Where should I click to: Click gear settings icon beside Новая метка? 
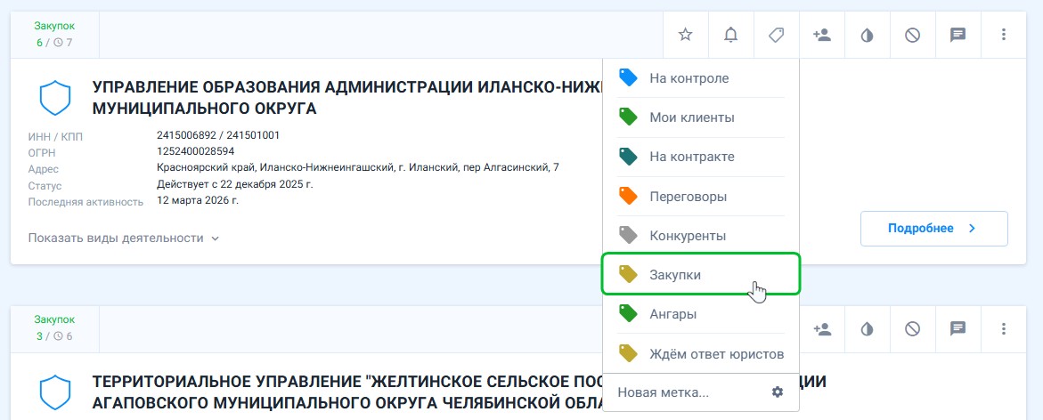point(777,392)
